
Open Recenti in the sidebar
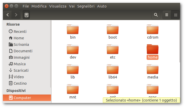coord(20,32)
